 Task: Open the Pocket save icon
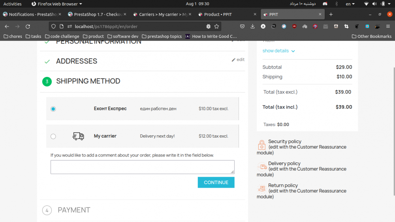click(x=242, y=26)
